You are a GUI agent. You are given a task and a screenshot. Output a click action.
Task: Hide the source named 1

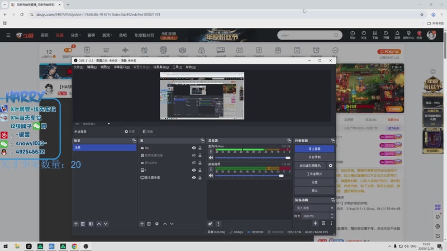click(194, 170)
